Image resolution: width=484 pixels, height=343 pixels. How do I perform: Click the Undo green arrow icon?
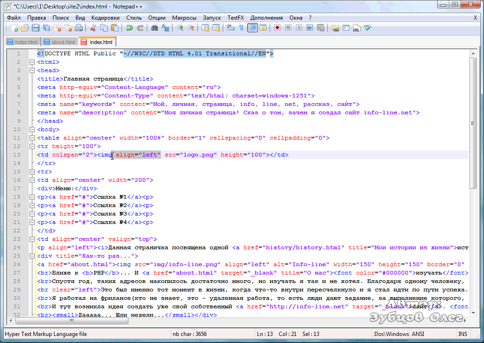click(129, 28)
